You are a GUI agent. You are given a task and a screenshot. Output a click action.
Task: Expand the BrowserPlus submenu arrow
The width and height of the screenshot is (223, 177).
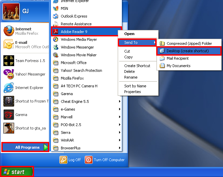point(120,148)
